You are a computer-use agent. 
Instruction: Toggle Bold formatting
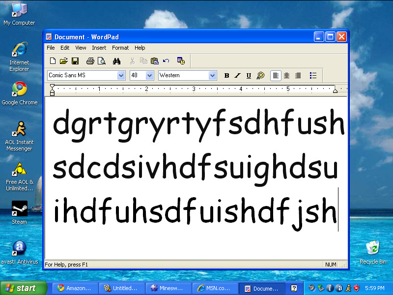(x=226, y=76)
